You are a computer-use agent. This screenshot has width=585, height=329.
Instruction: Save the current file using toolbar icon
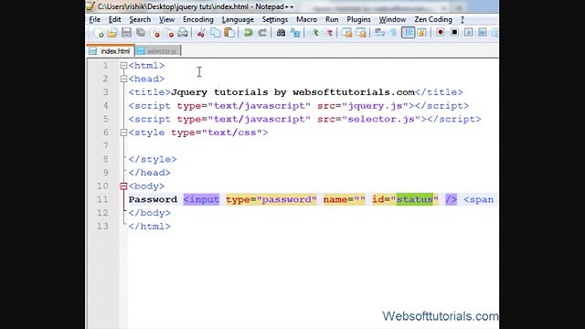[126, 33]
